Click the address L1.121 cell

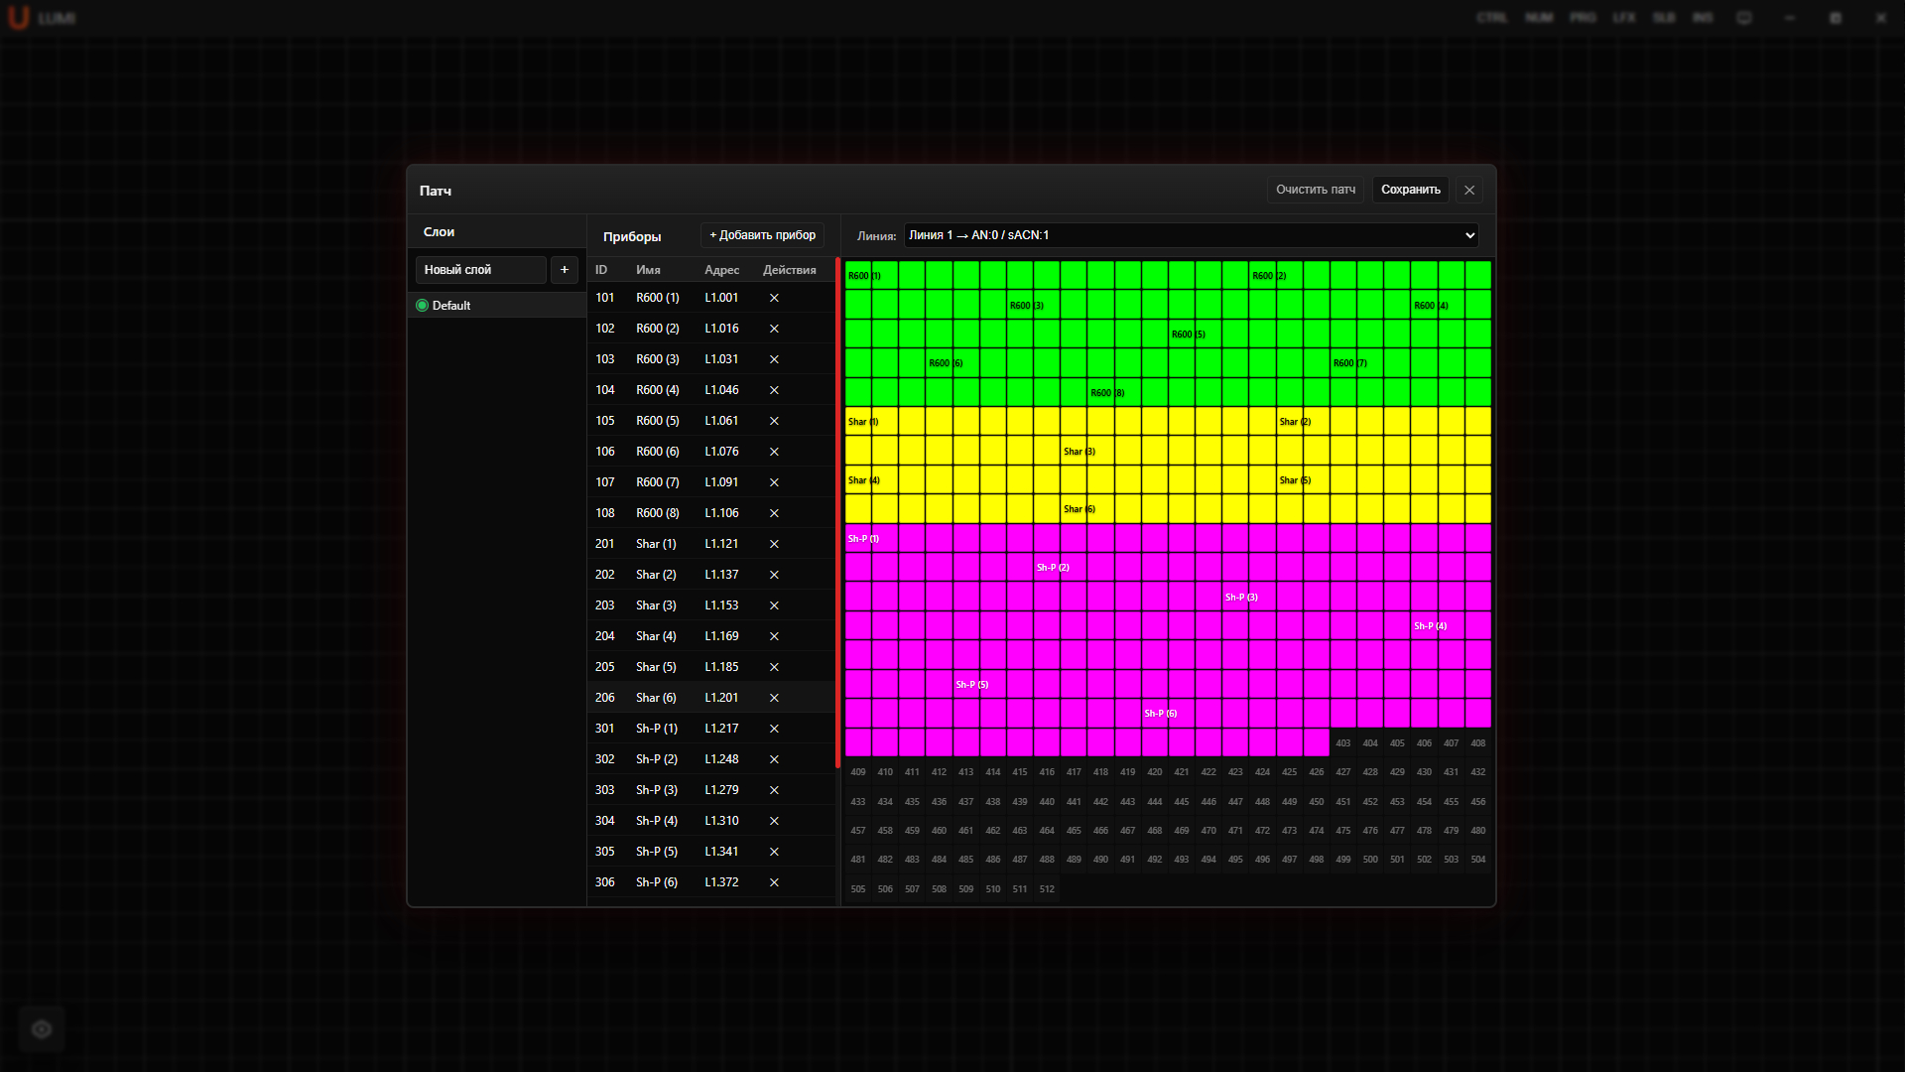[x=721, y=544]
